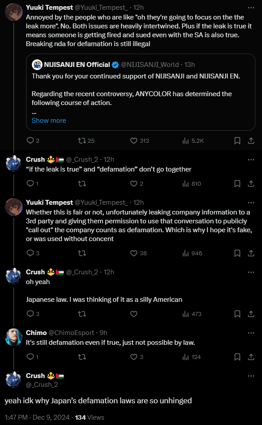Image resolution: width=262 pixels, height=425 pixels.
Task: Open more options on top Yuuki Tempest post
Action: (x=251, y=8)
